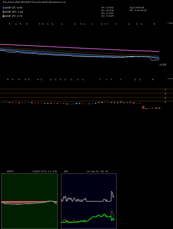Click the axis label 5
Image resolution: width=173 pixels, height=229 pixels.
tap(165, 90)
